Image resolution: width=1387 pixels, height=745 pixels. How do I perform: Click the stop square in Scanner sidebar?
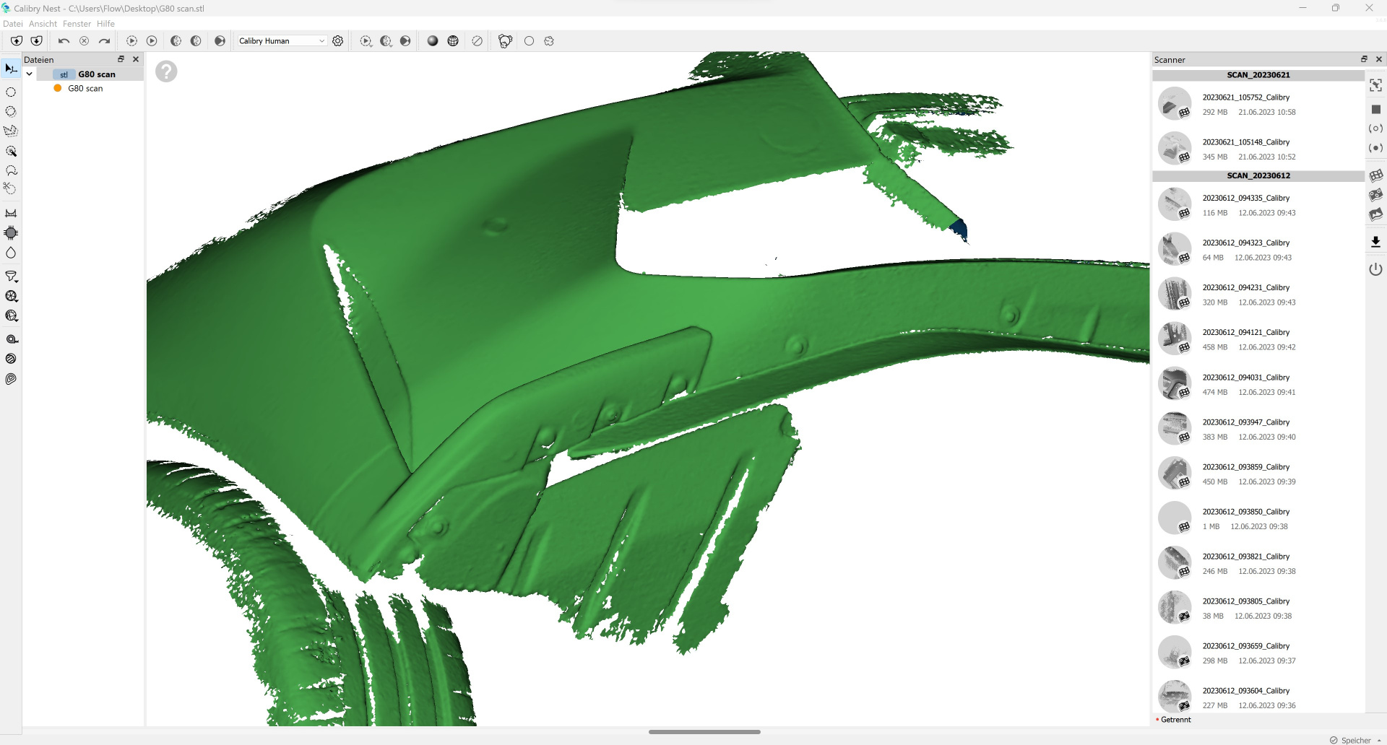point(1375,109)
